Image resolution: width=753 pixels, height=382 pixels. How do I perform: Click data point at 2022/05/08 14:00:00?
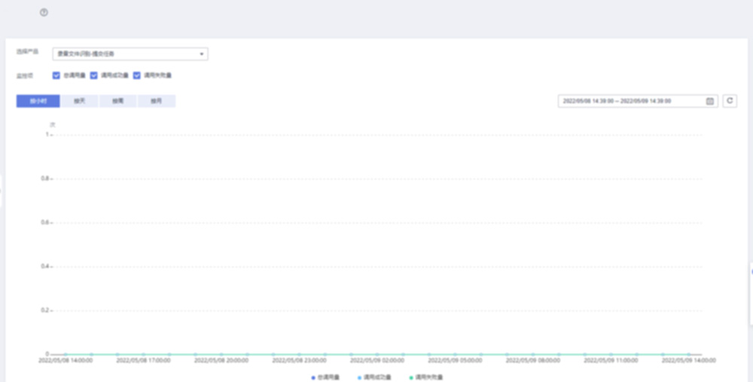(x=66, y=355)
